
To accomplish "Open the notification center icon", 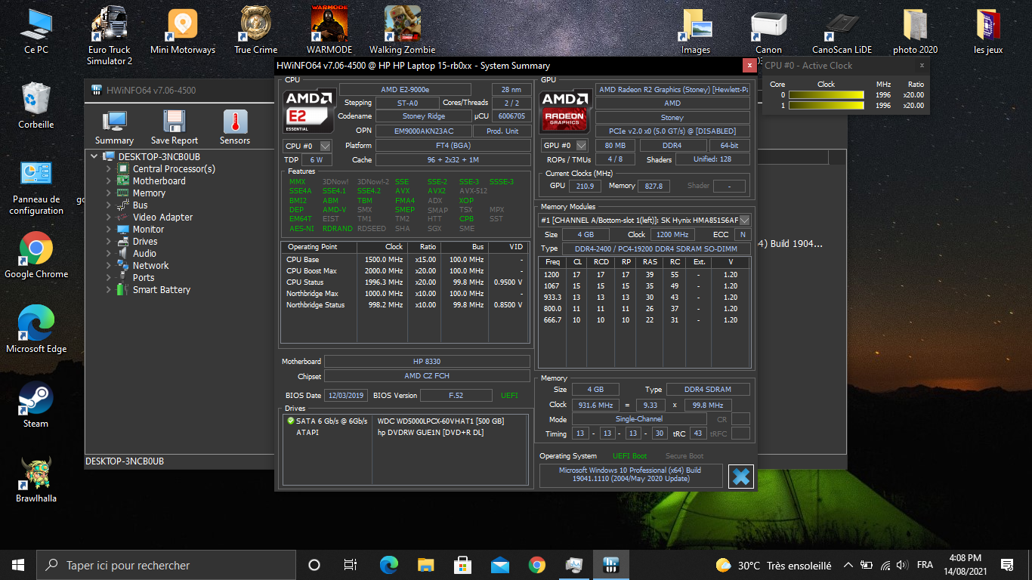I will pyautogui.click(x=1006, y=565).
